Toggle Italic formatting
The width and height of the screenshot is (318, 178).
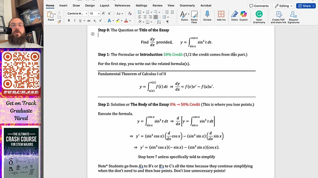coord(75,20)
